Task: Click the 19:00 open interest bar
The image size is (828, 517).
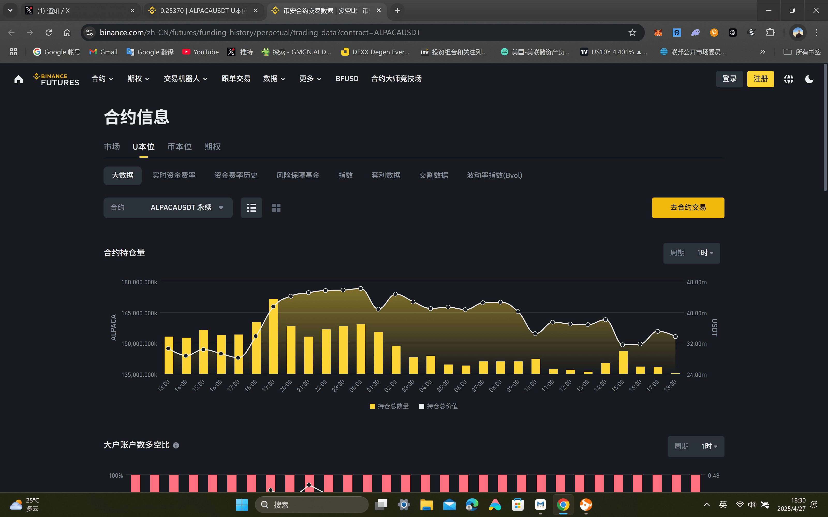Action: point(273,336)
